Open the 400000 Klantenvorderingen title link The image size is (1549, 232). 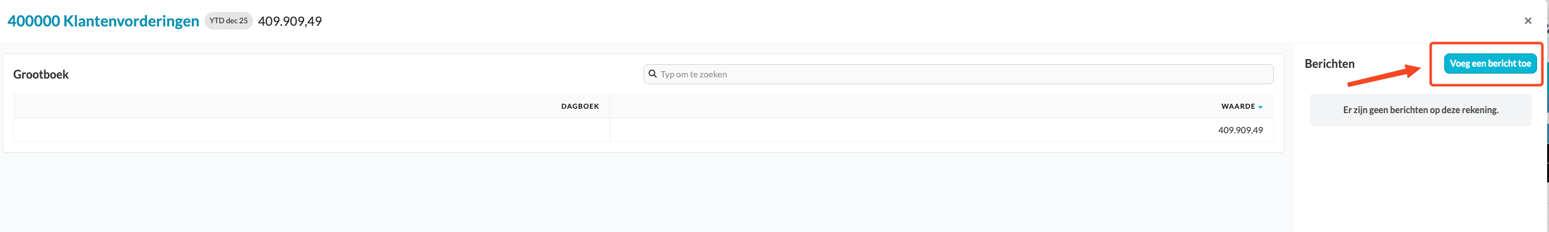click(103, 21)
